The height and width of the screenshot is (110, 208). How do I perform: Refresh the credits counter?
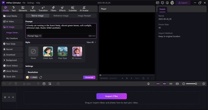point(41,77)
